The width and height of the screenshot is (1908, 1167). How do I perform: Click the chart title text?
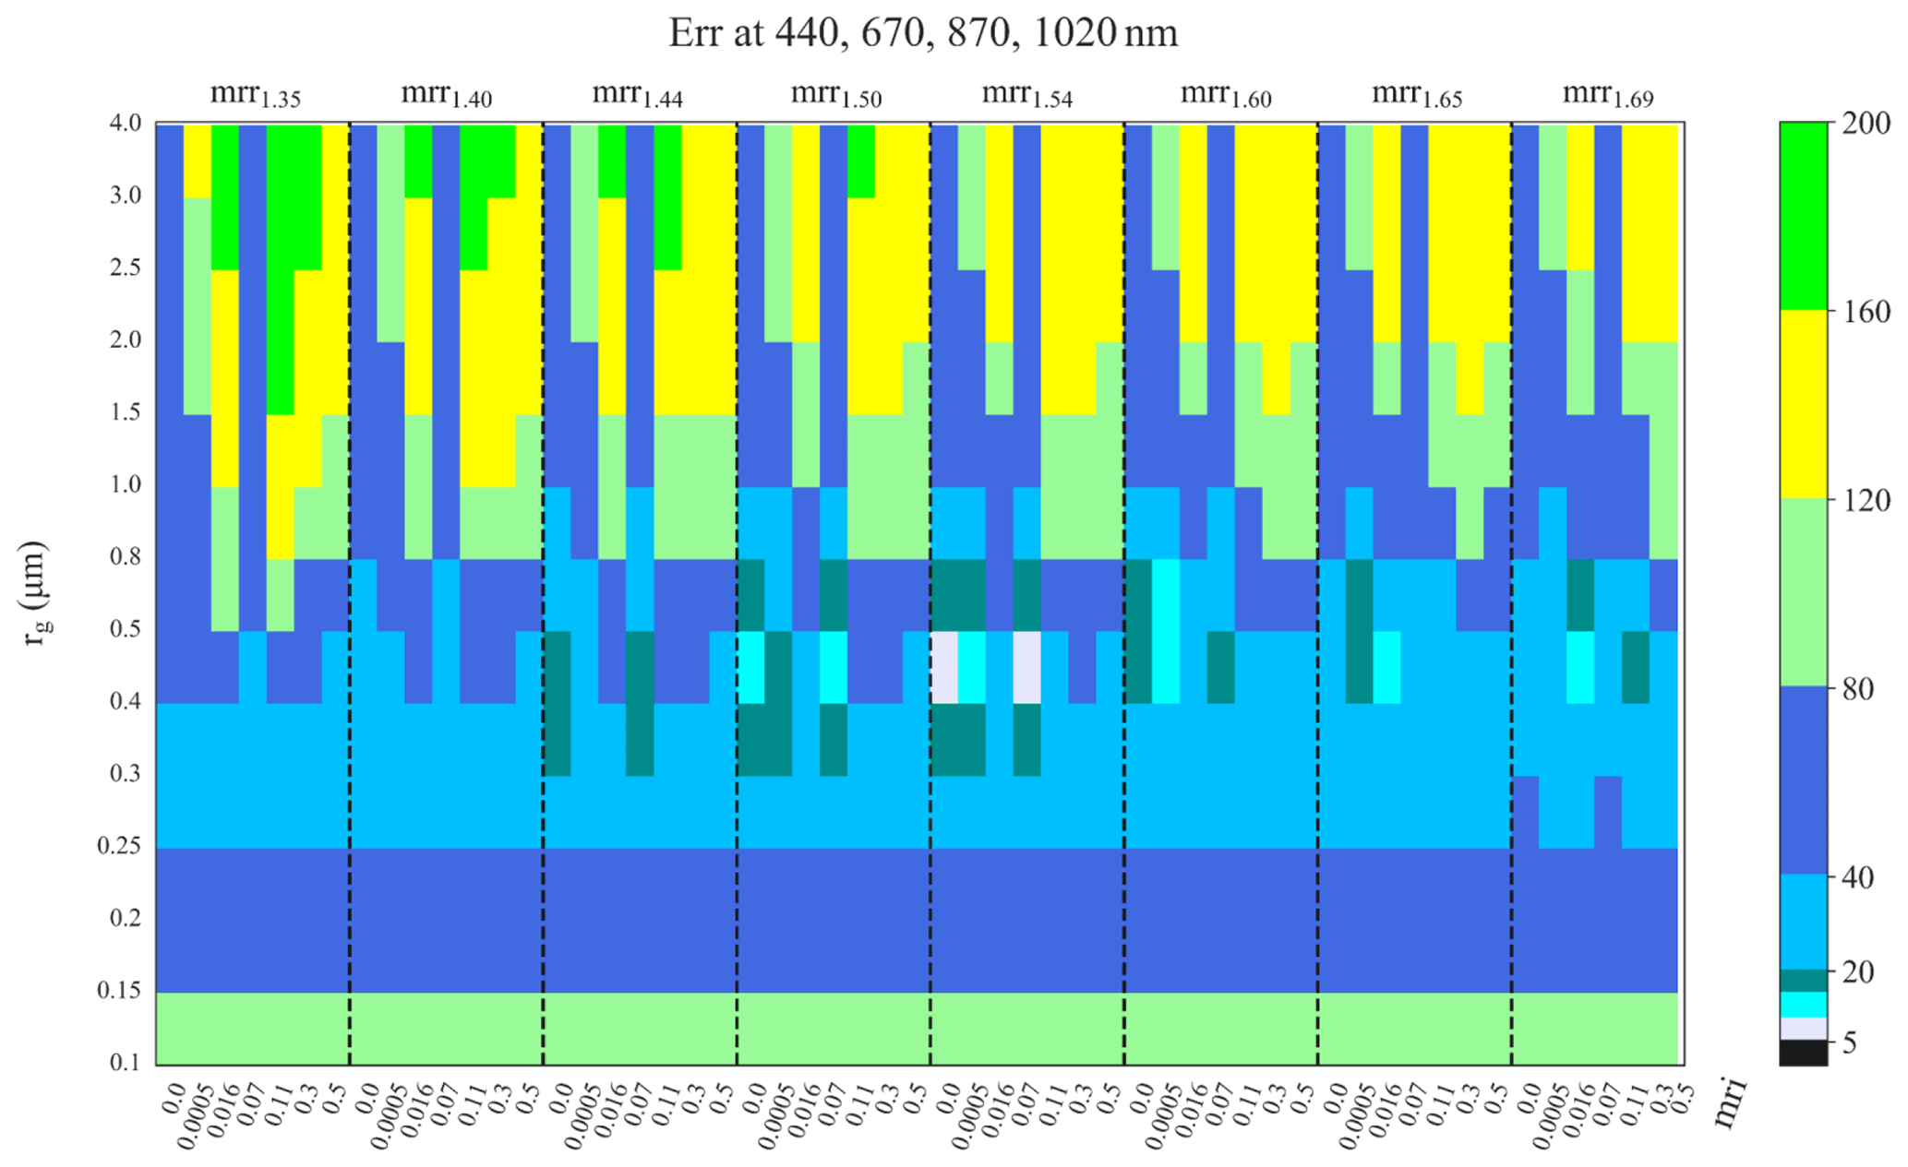point(922,33)
